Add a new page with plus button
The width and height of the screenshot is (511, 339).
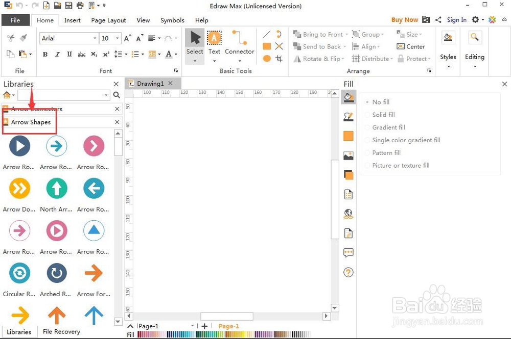pyautogui.click(x=204, y=326)
